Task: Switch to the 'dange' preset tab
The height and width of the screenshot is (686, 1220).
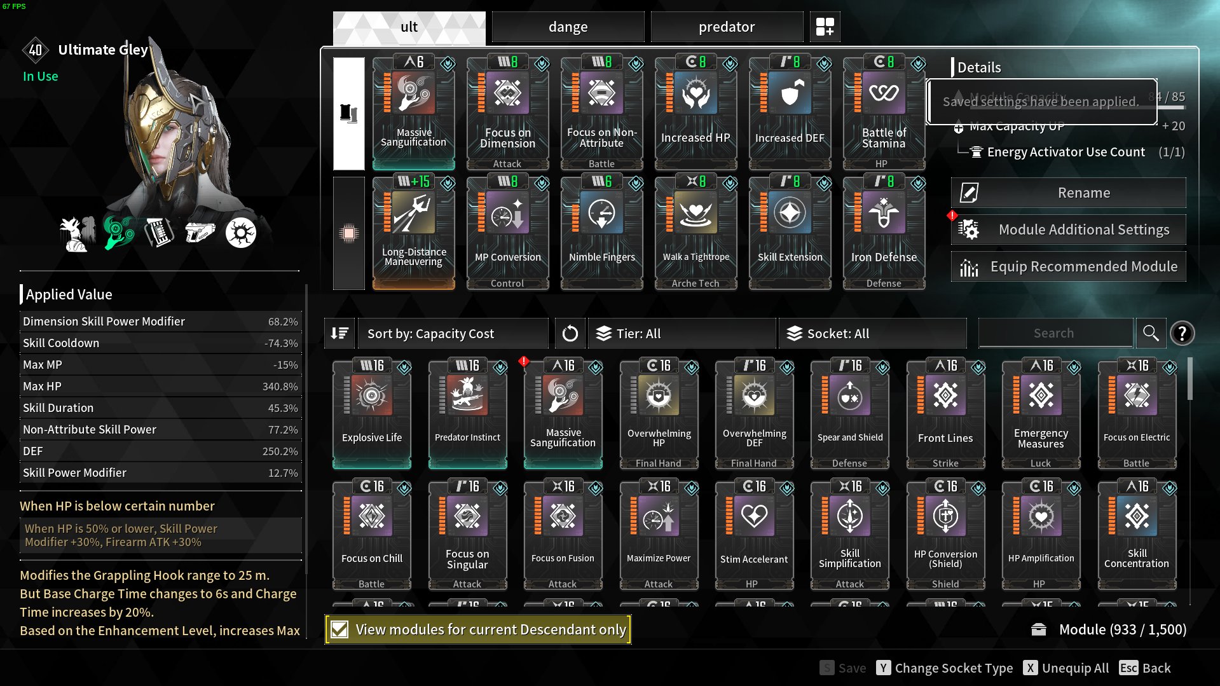Action: (568, 27)
